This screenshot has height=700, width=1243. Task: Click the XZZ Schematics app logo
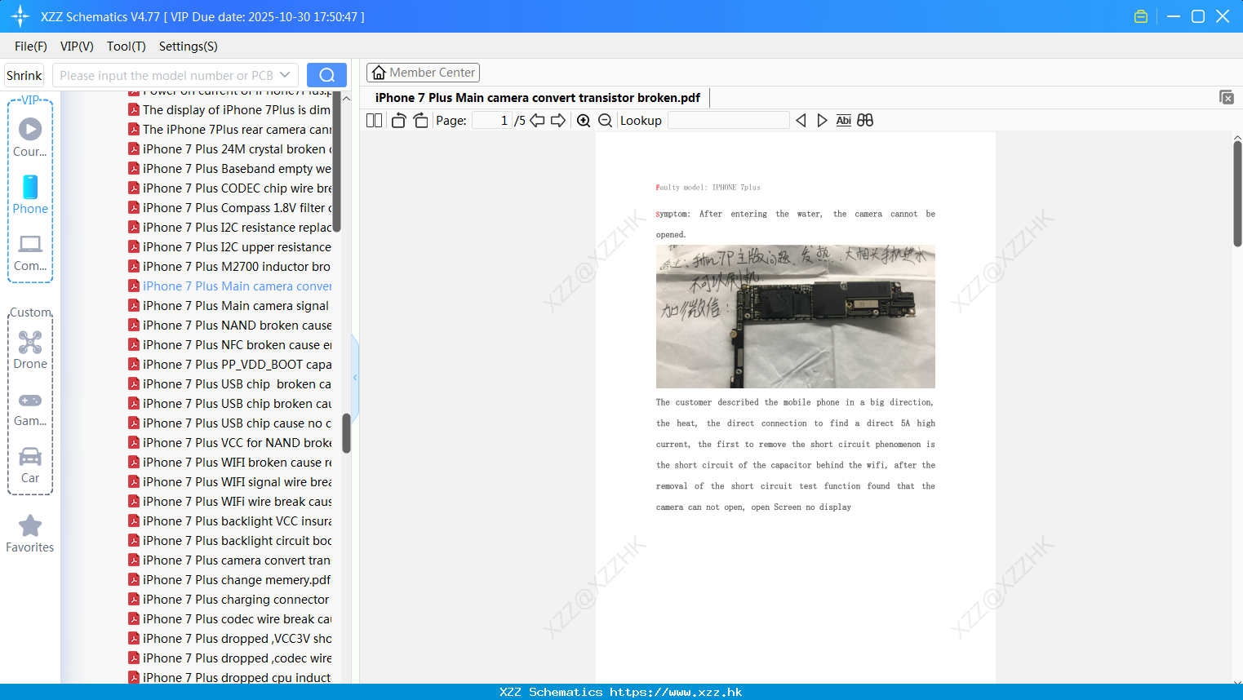click(20, 16)
